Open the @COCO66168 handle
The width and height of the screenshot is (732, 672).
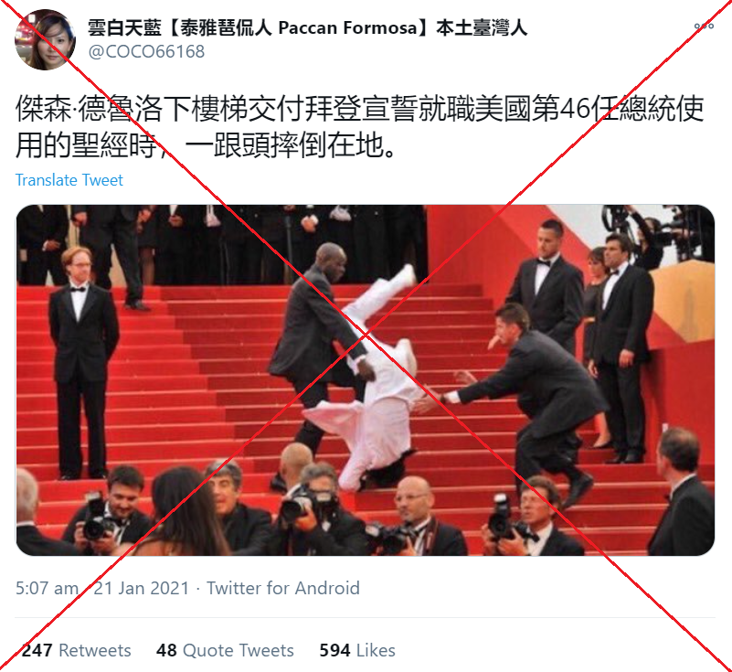[146, 51]
